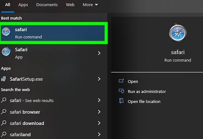Click the Safari App compass icon

tap(6, 51)
